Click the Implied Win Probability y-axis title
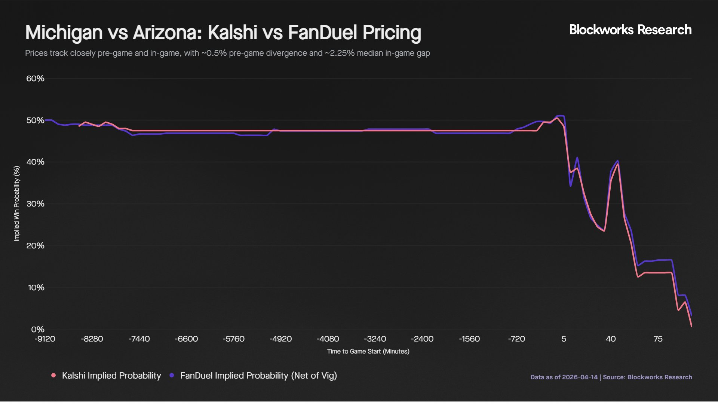Screen dimensions: 718x404 pos(16,203)
